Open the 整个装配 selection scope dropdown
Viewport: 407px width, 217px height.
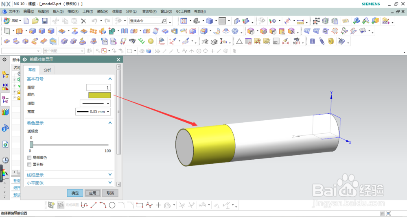point(64,51)
